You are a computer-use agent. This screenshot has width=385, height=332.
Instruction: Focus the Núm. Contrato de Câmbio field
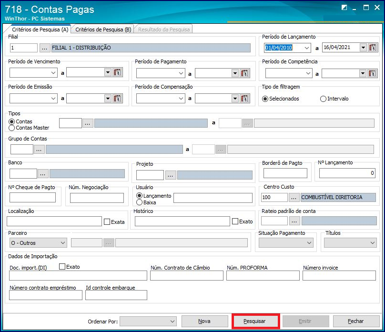coord(187,276)
